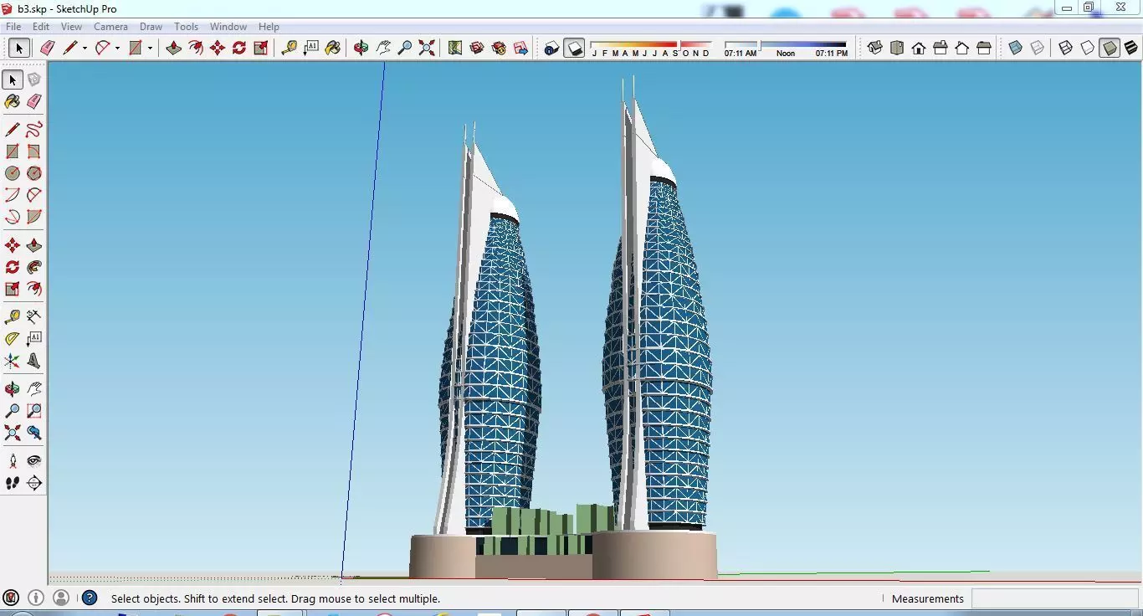Switch to Iso view
Viewport: 1143px width, 616px height.
coord(874,48)
